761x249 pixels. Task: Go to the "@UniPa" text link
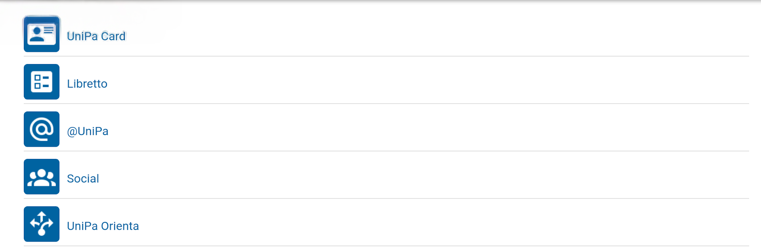88,131
